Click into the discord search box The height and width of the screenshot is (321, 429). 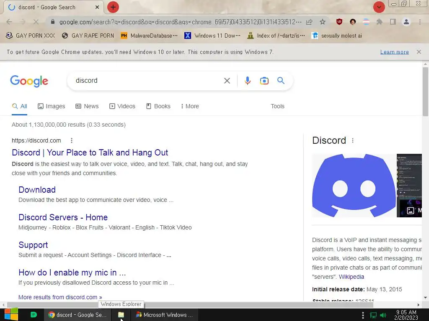(146, 81)
